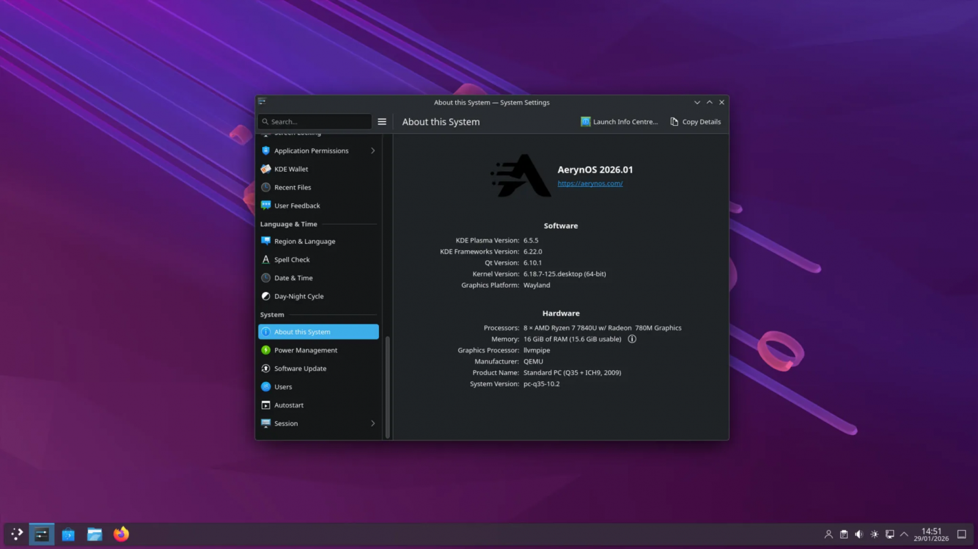Open the Users settings page
Screen dimensions: 978x549
click(x=283, y=387)
